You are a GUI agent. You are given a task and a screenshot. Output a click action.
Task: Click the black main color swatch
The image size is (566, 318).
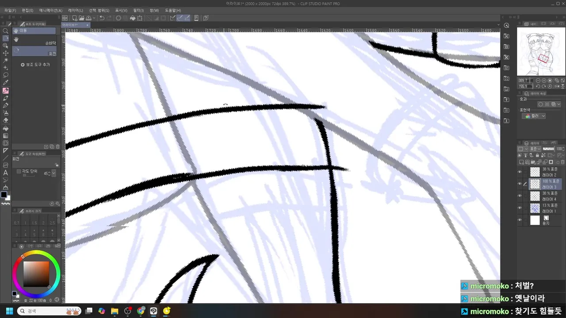pos(4,195)
